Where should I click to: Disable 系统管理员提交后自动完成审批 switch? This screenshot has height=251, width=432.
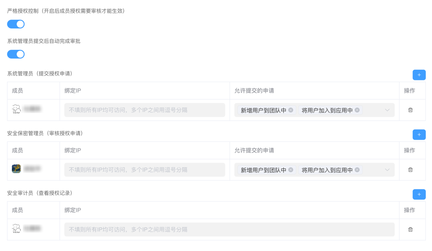tap(16, 54)
